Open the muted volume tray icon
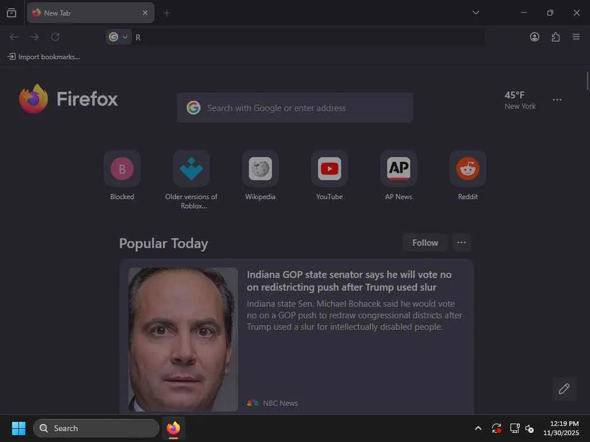Image resolution: width=590 pixels, height=442 pixels. click(530, 428)
